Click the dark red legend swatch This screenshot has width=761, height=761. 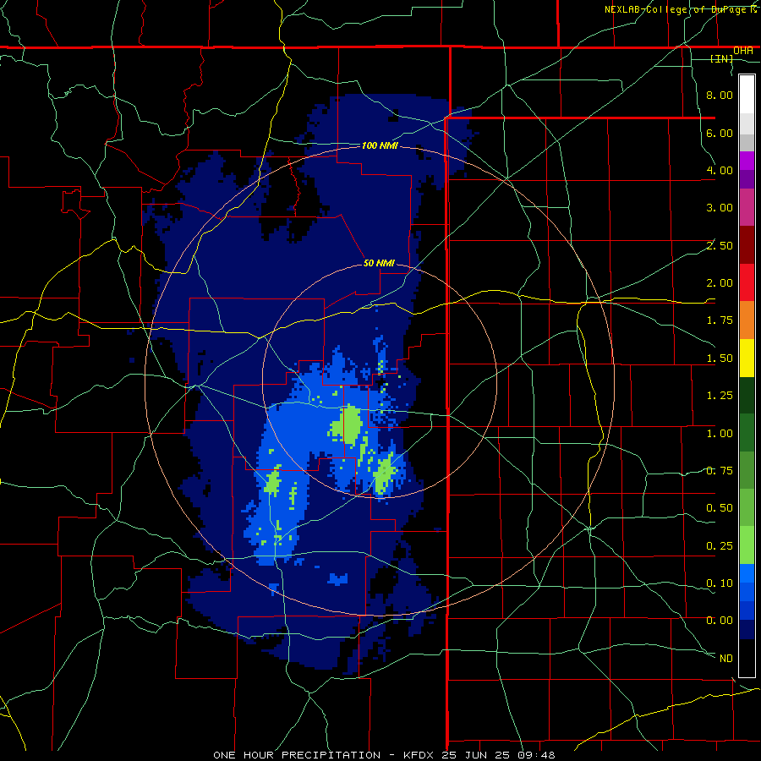click(x=747, y=245)
